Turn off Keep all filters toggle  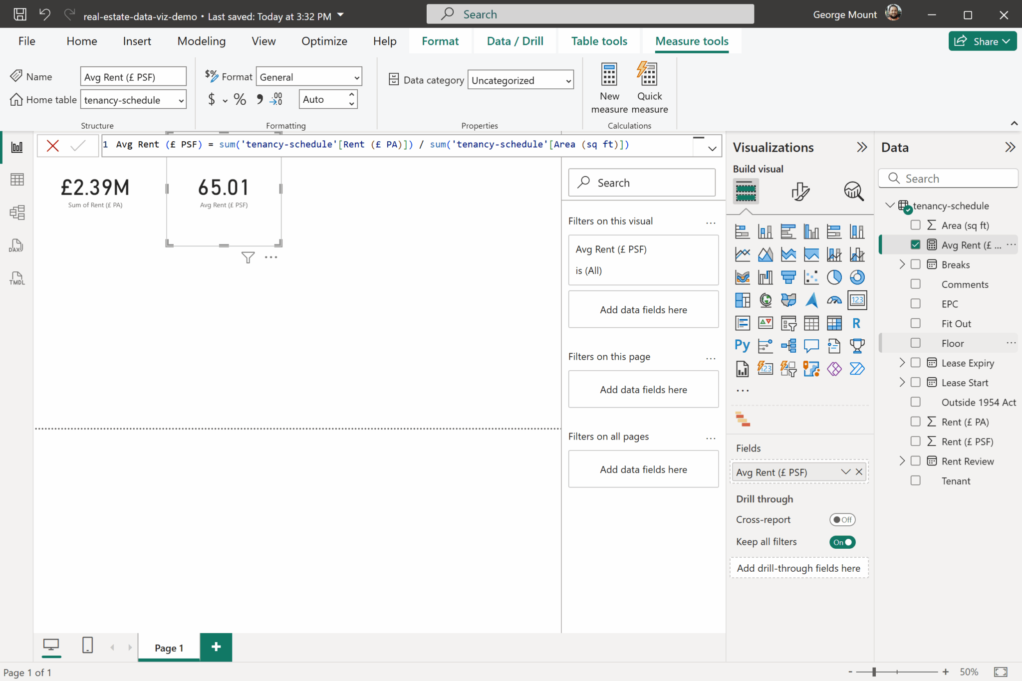[x=842, y=542]
